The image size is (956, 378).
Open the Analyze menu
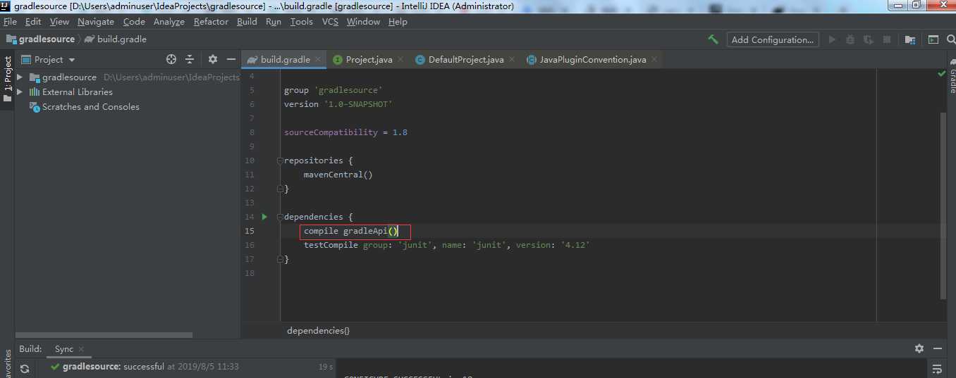pyautogui.click(x=168, y=22)
